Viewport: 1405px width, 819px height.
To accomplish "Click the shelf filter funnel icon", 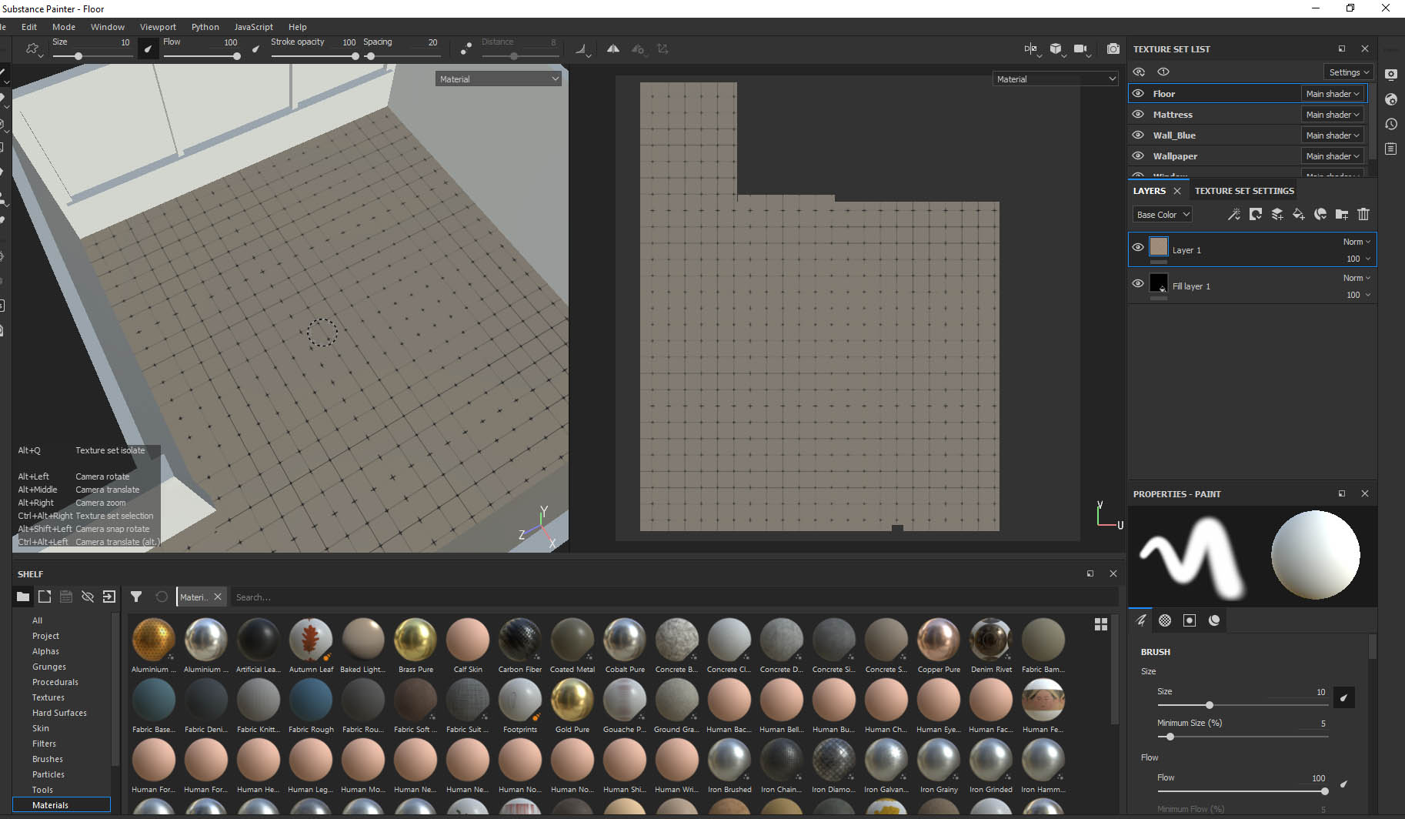I will point(136,597).
